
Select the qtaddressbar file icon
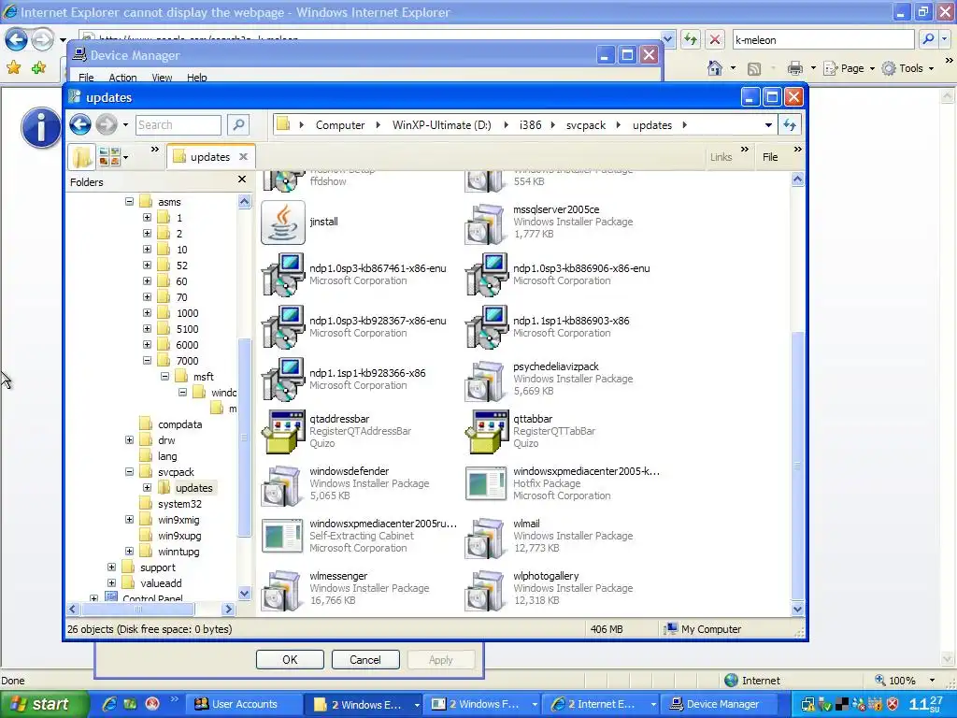[x=282, y=432]
